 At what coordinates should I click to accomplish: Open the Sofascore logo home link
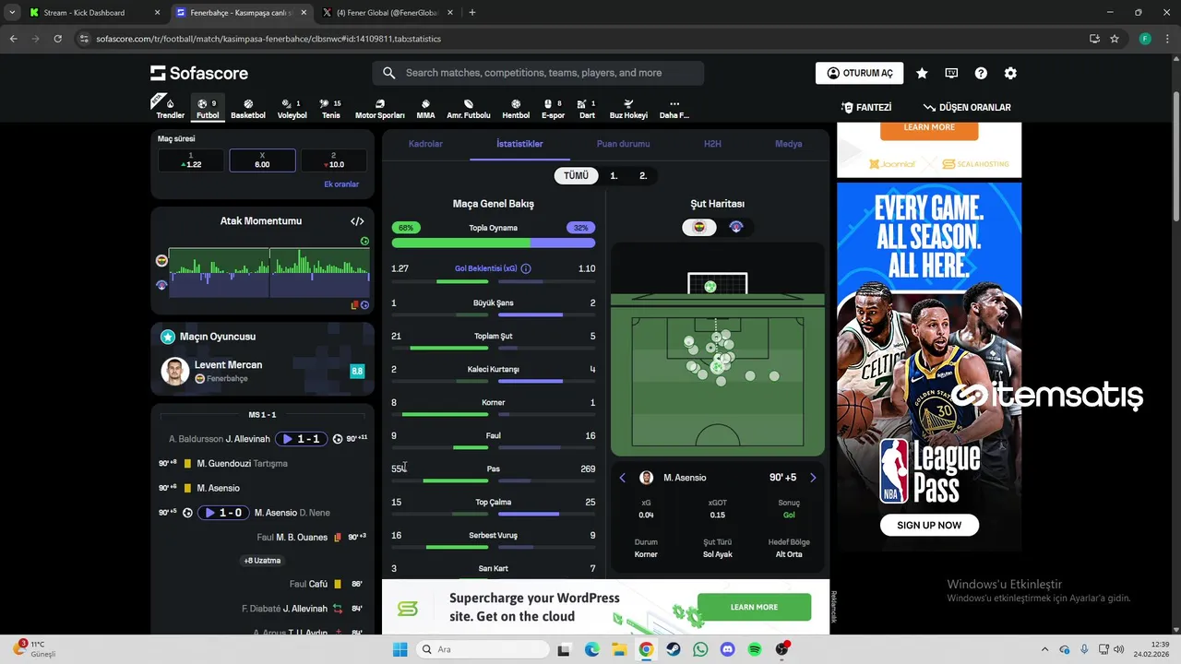click(198, 73)
